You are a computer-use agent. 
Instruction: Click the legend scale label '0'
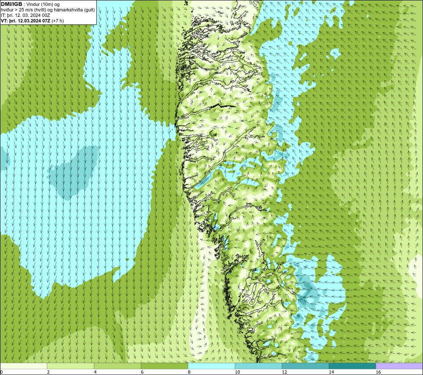tap(1, 372)
